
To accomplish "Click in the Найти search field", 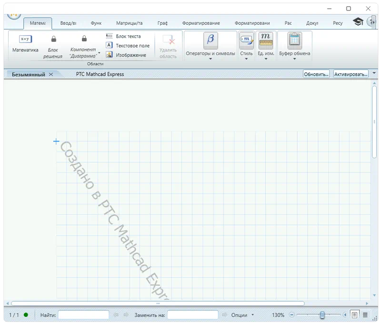I will pos(83,315).
